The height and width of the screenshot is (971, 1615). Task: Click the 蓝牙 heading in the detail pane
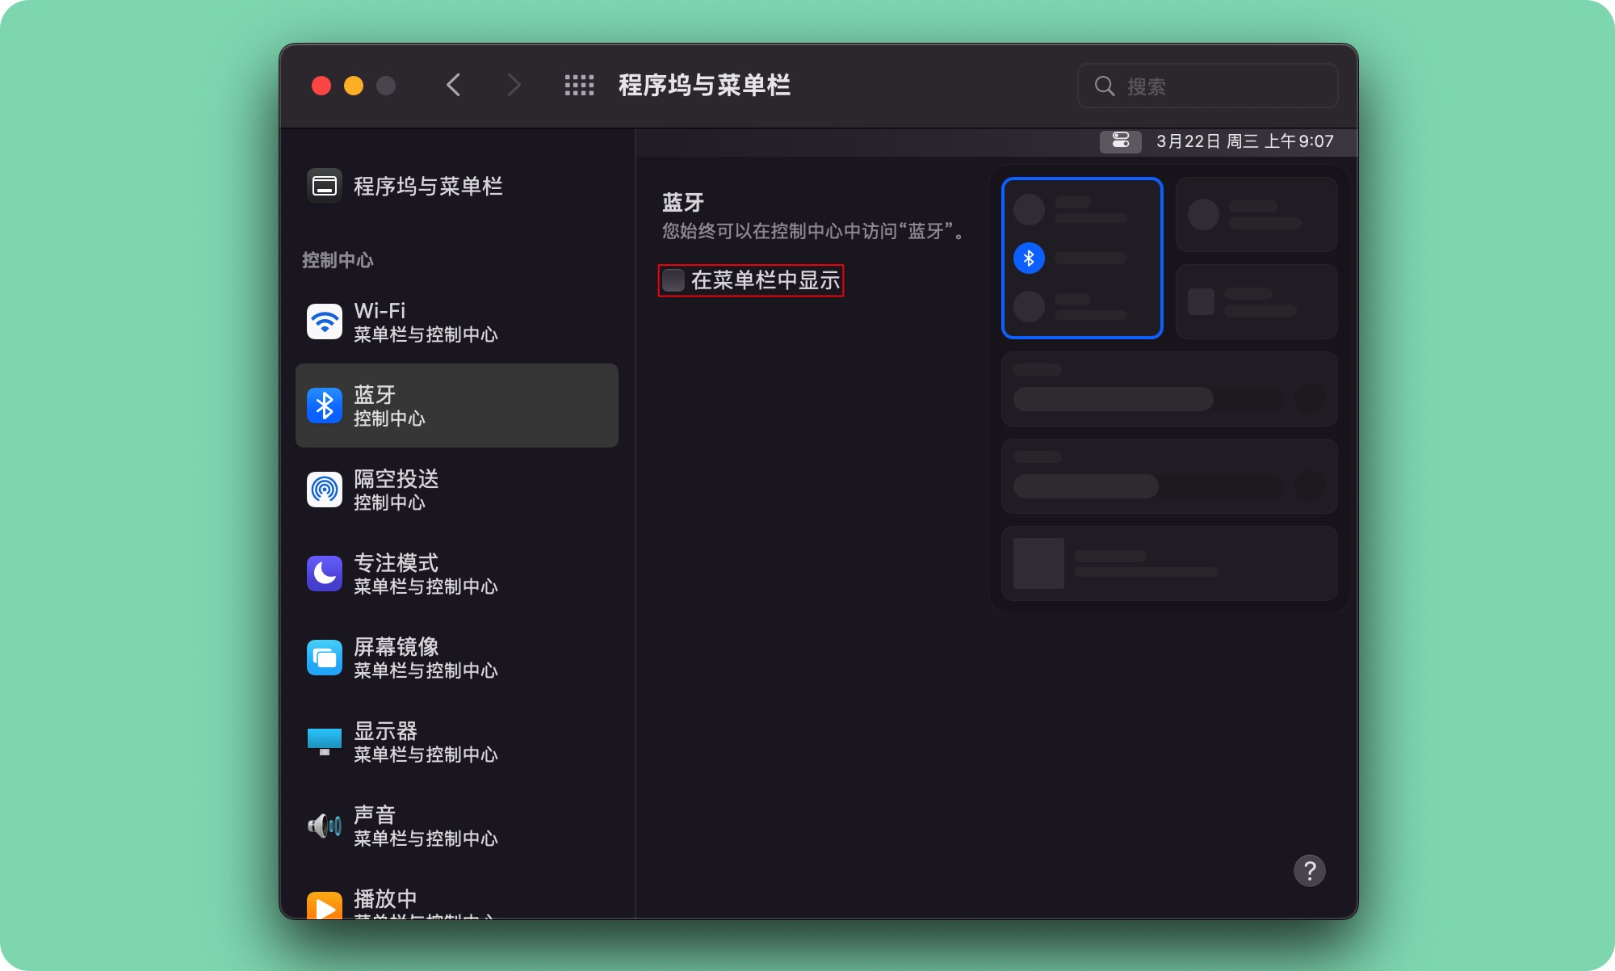click(x=683, y=203)
